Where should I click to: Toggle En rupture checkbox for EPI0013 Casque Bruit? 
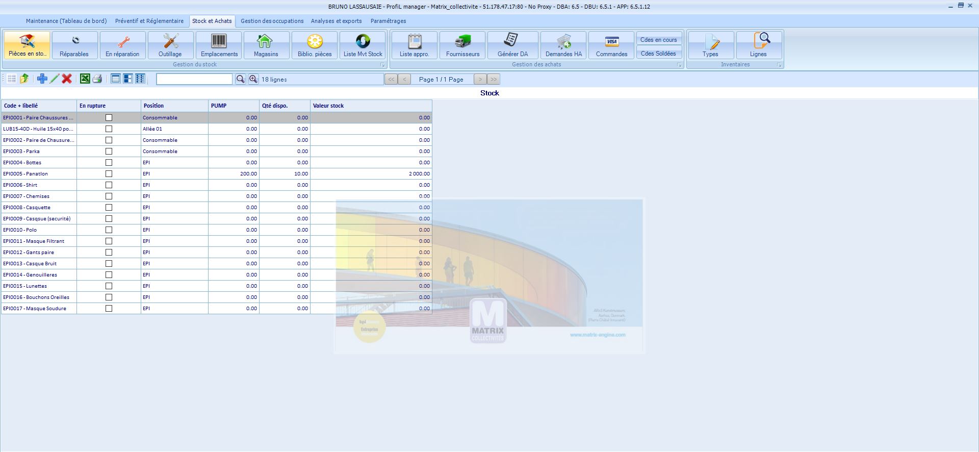109,263
